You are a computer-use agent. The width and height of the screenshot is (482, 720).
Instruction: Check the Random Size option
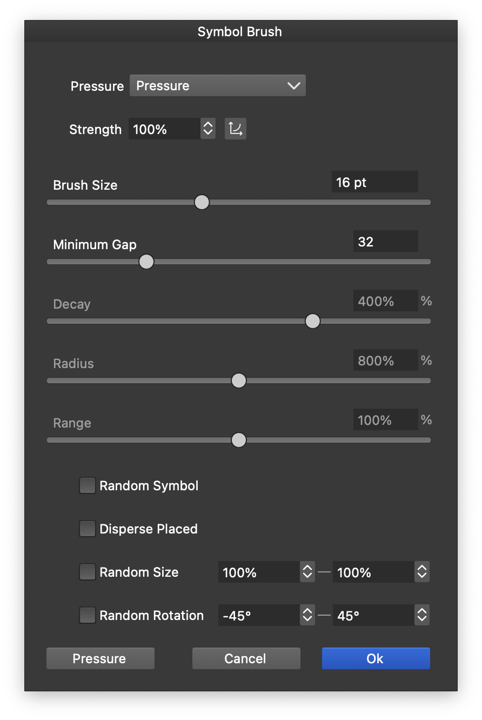(x=88, y=572)
